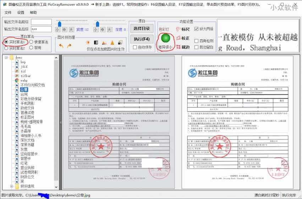Screen dimensions: 302x199
Task: Expand the 倾斜透视 folder node
Action: point(11,186)
